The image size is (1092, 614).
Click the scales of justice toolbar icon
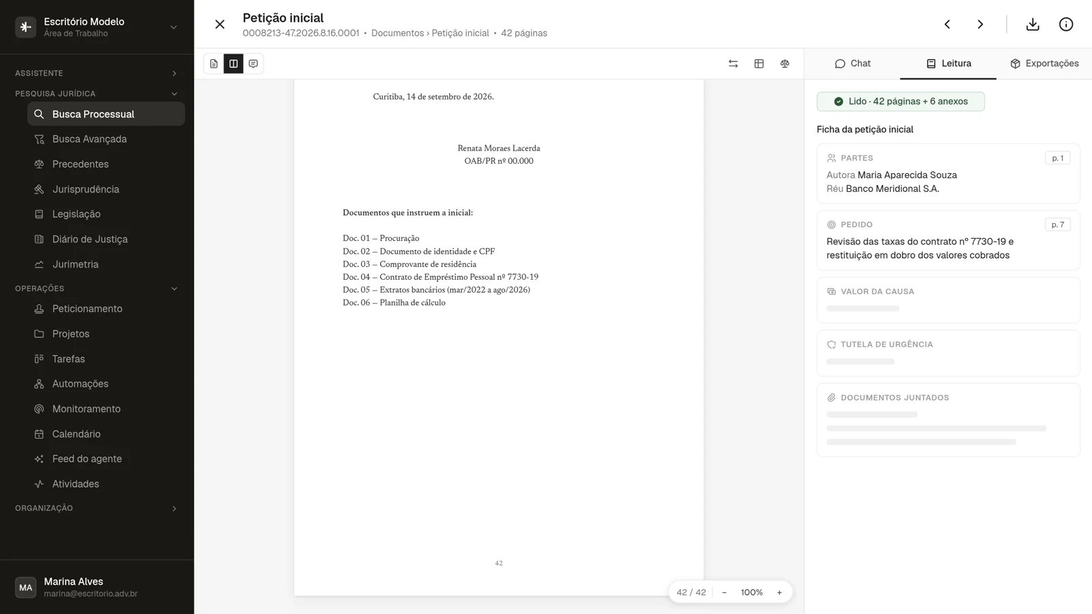click(x=785, y=63)
